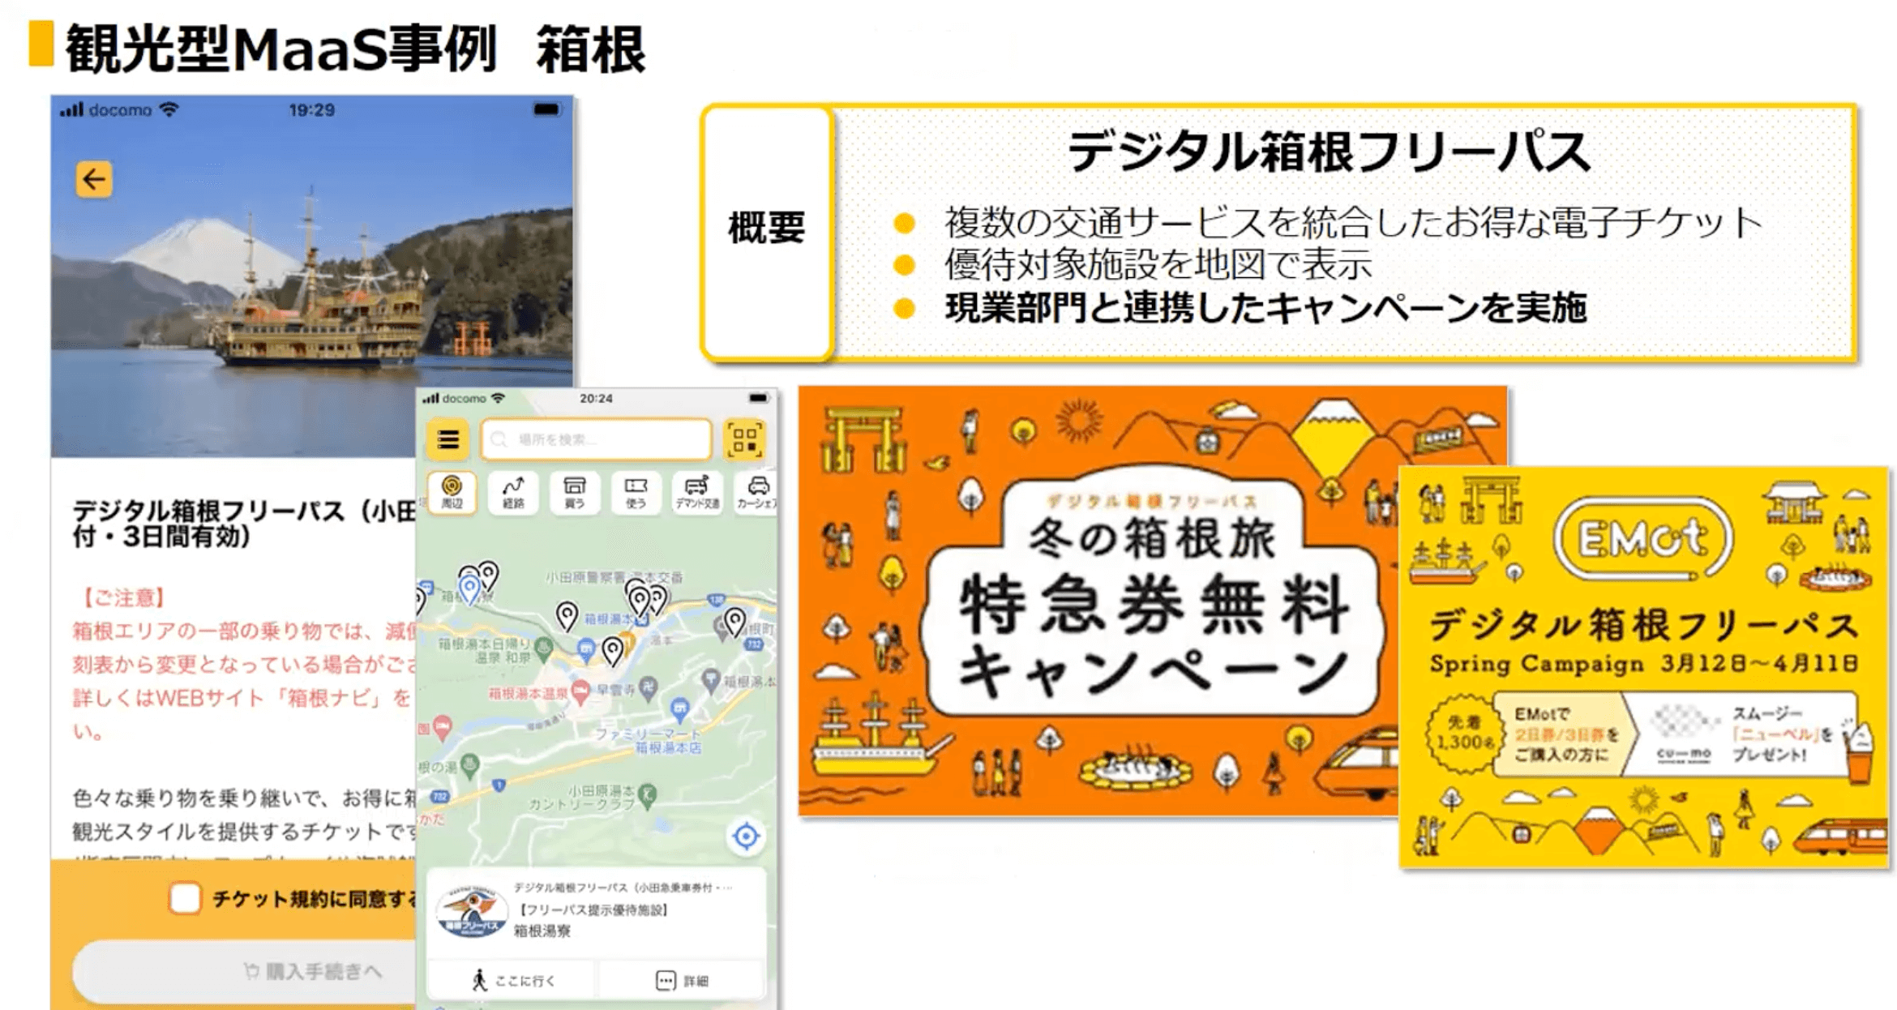Tap the 箱根フリーパス logo in the info card

pyautogui.click(x=472, y=913)
